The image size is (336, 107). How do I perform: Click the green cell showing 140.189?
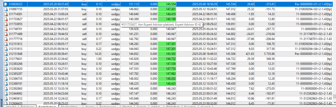tap(167, 19)
